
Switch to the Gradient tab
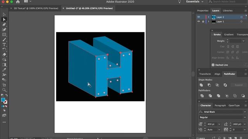pos(229,34)
